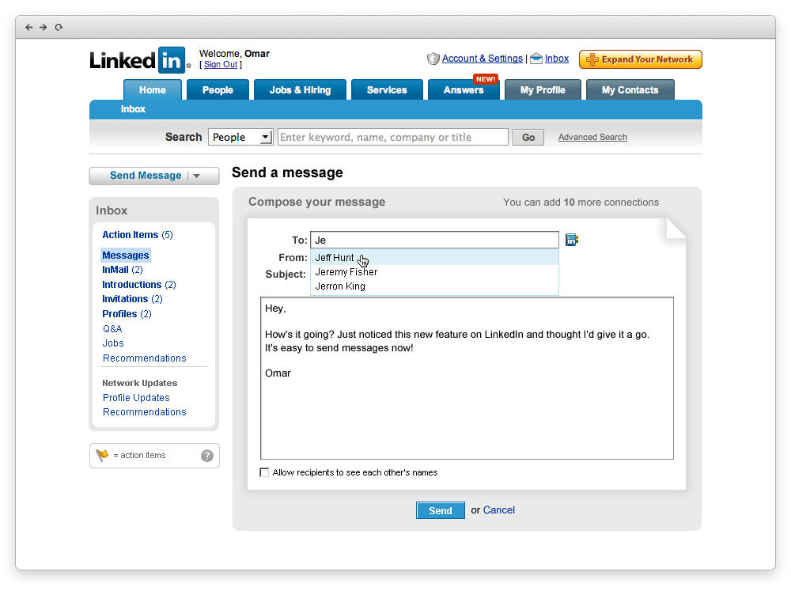
Task: Click the Expand Your Network button
Action: (x=641, y=59)
